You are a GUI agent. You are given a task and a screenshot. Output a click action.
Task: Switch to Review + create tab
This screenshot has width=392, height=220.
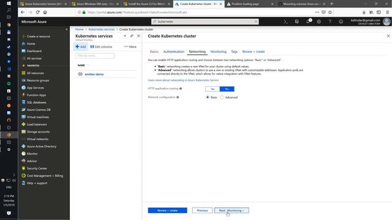(253, 51)
